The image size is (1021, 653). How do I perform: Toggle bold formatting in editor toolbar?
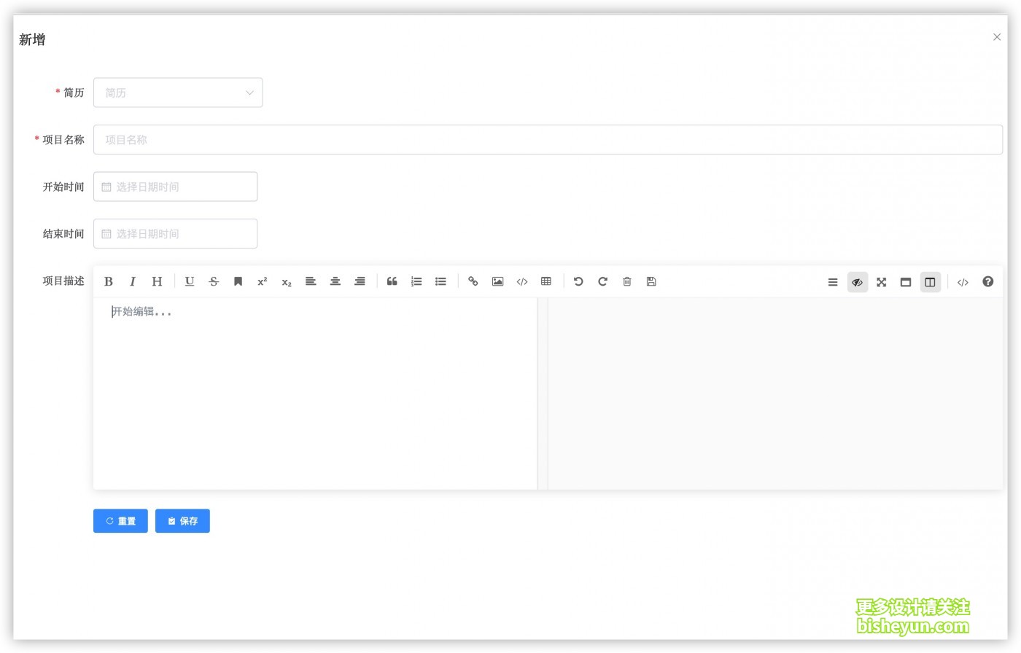point(109,281)
